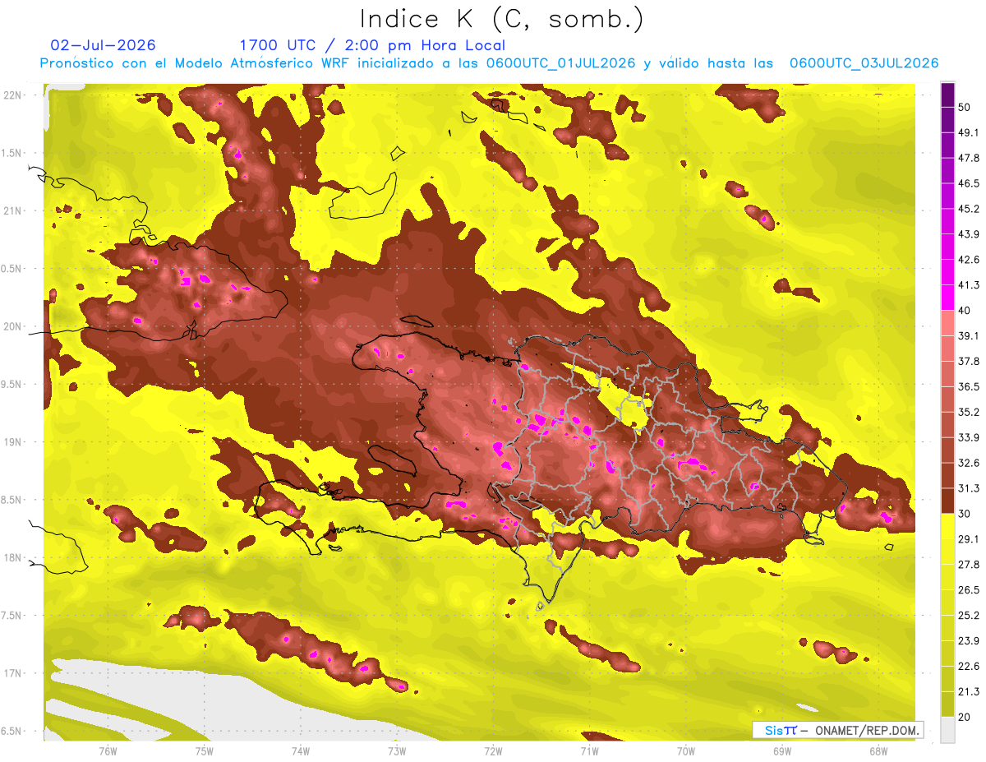Click the '49.1' colorbar value
Viewport: 986px width, 762px height.
(969, 132)
